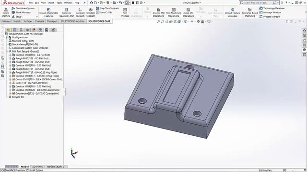Screen dimensions: 307x172
Task: Click the Undo icon
Action: click(120, 3)
